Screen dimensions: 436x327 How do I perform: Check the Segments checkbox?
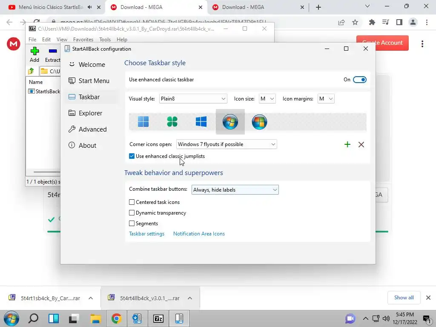pyautogui.click(x=132, y=223)
